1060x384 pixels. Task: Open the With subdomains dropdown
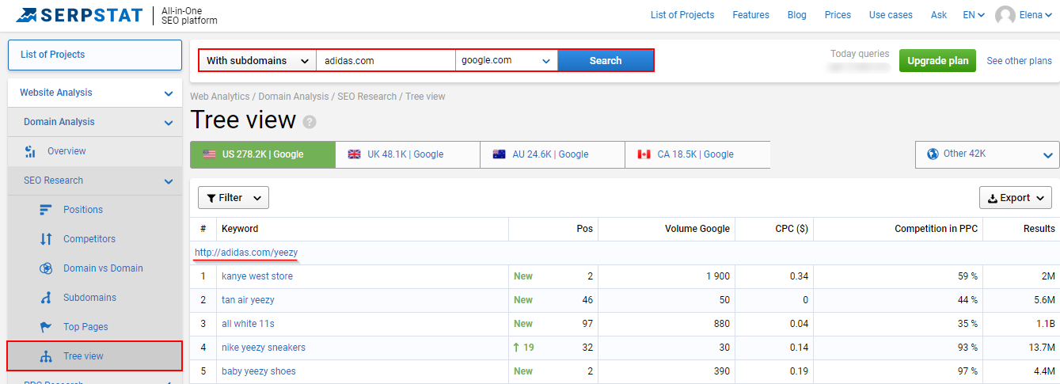click(257, 60)
